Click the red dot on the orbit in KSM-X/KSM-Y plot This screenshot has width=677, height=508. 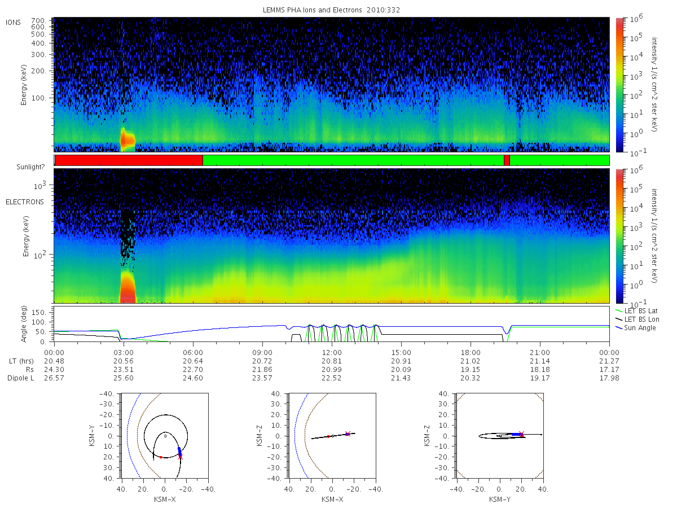161,457
